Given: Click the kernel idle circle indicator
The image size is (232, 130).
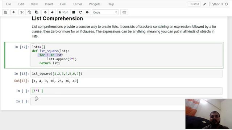Looking at the screenshot, I should tap(226, 4).
